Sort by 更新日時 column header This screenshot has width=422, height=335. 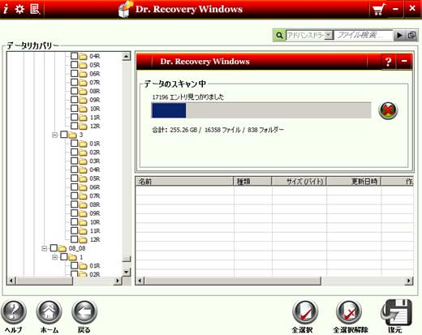click(x=354, y=181)
